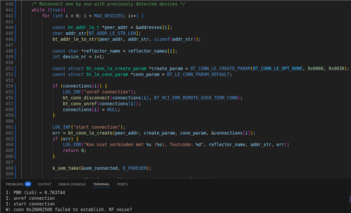The image size is (351, 213).
Task: Click the Reconnect comment on line 440
Action: tap(109, 4)
